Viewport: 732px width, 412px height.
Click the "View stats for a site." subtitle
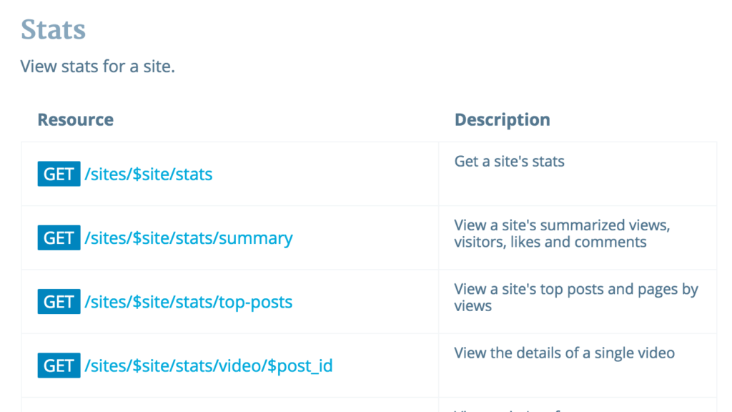(98, 67)
